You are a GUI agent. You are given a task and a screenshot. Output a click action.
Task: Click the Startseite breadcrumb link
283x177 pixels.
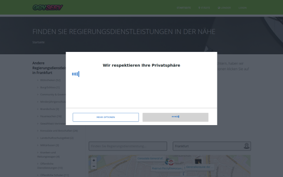39,42
